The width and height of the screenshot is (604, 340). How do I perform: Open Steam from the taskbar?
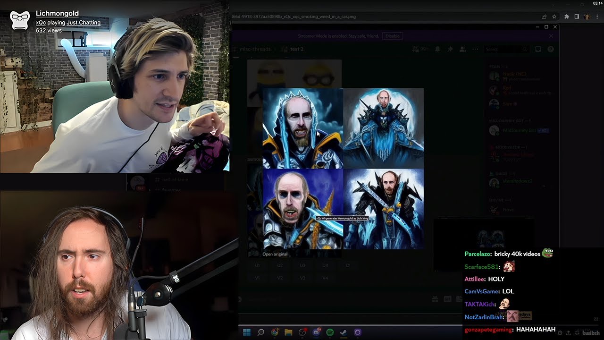tap(344, 332)
